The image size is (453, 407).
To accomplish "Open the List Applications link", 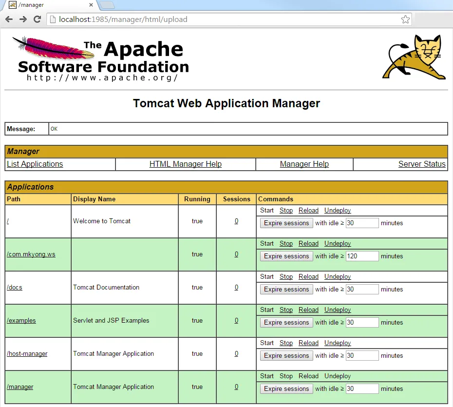I will [35, 164].
